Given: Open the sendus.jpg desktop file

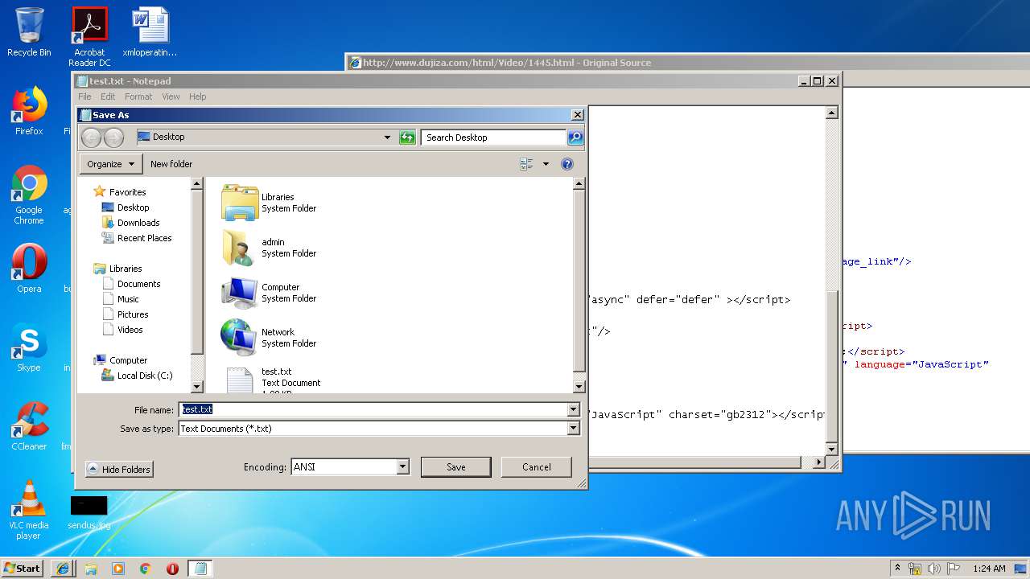Looking at the screenshot, I should coord(89,512).
